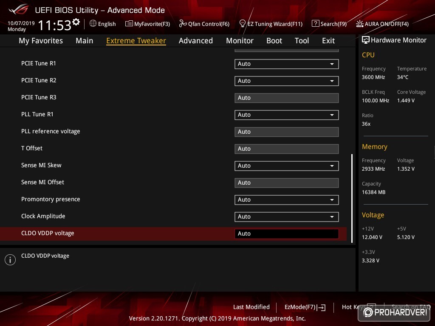The height and width of the screenshot is (326, 435).
Task: Click the 11:53 clock display
Action: tap(55, 25)
